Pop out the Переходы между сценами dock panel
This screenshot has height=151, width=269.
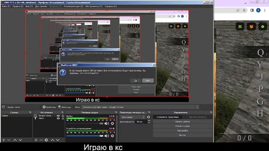pos(149,112)
